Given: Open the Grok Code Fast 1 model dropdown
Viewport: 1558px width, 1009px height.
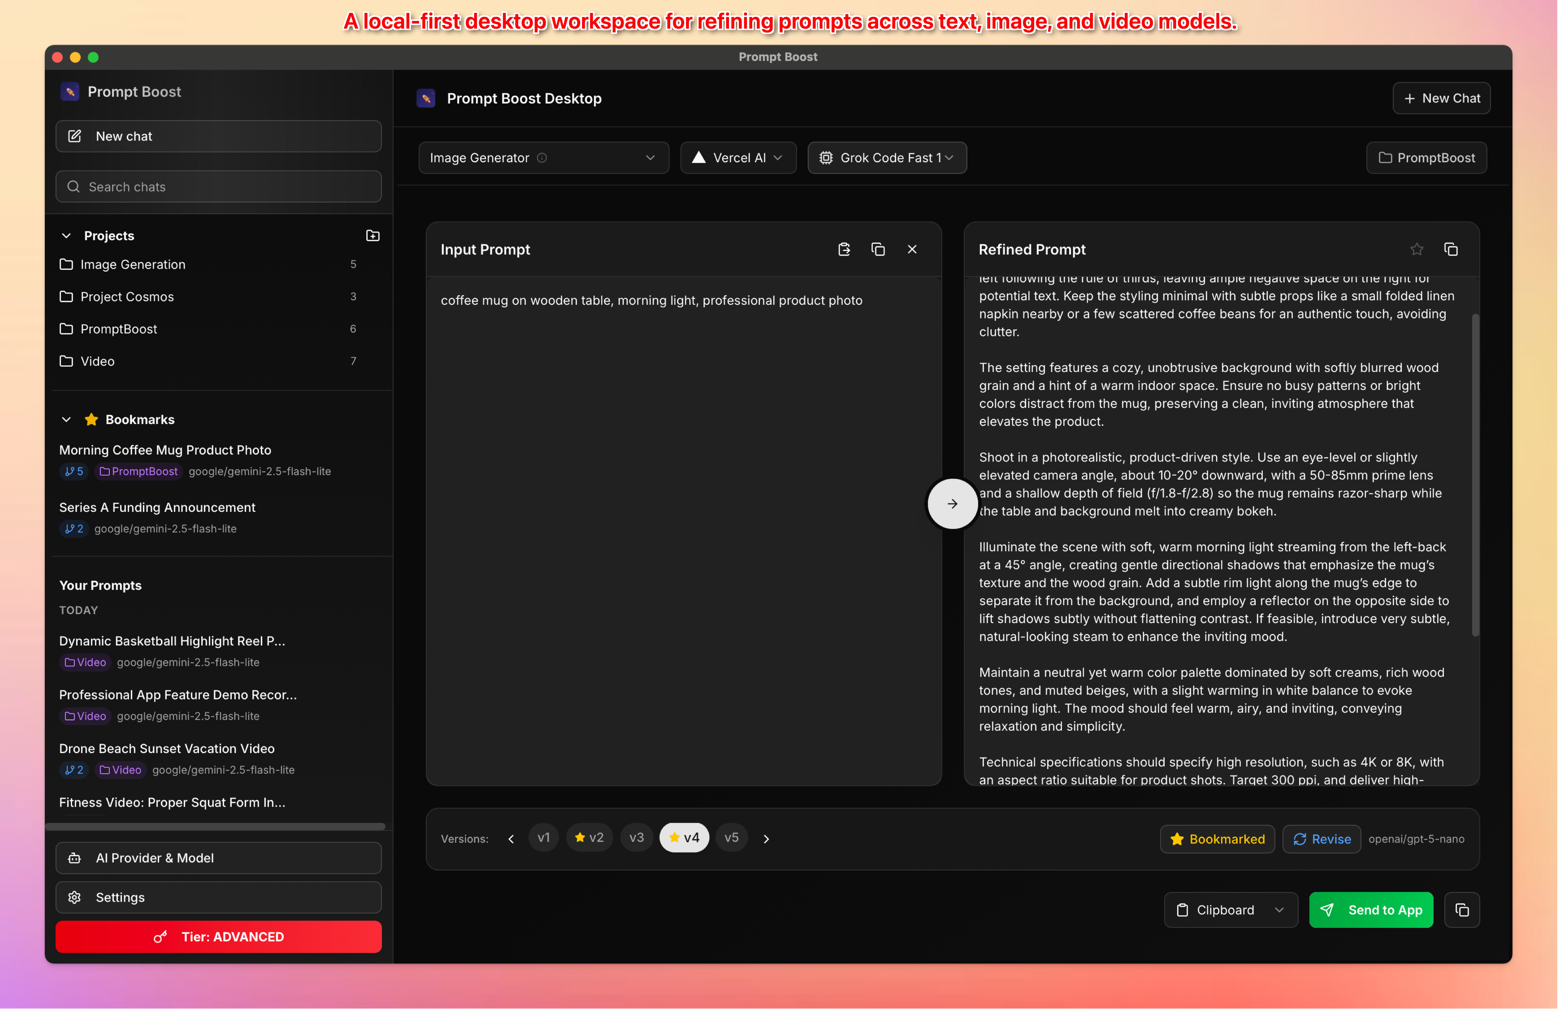Looking at the screenshot, I should pos(886,158).
